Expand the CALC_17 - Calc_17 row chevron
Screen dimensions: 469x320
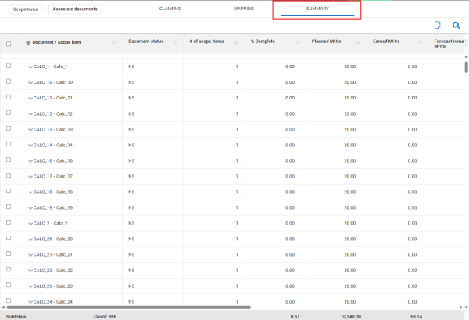pyautogui.click(x=30, y=177)
